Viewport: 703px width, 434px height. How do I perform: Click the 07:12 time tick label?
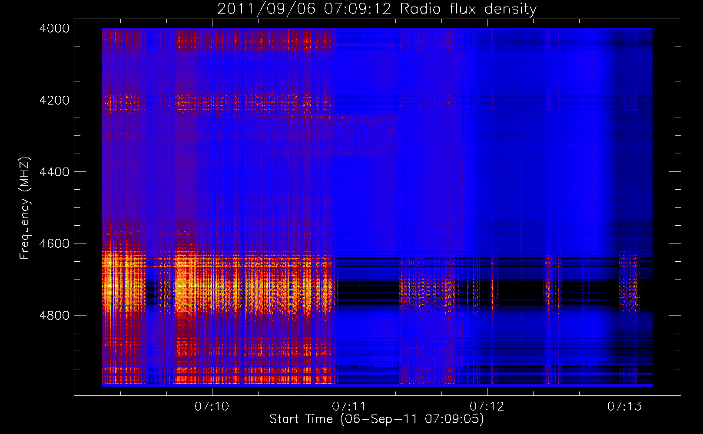[487, 406]
